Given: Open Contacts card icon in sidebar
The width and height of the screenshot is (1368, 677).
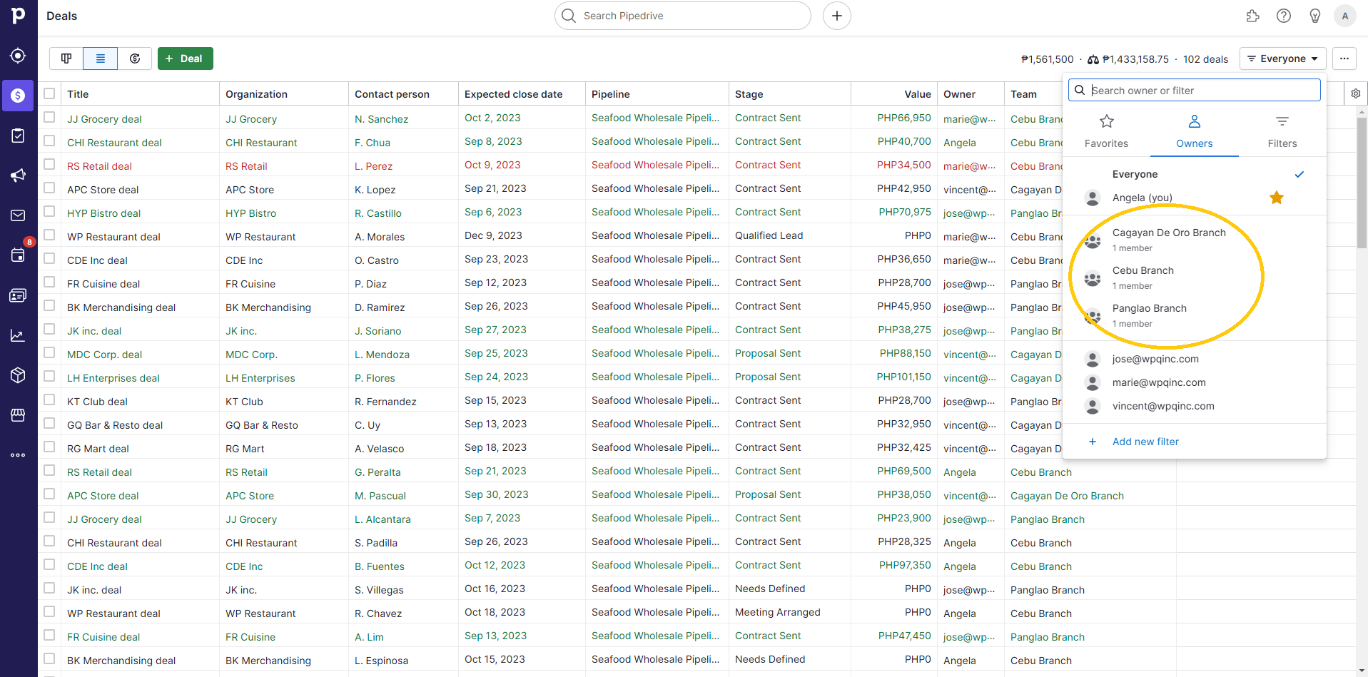Looking at the screenshot, I should (x=19, y=295).
